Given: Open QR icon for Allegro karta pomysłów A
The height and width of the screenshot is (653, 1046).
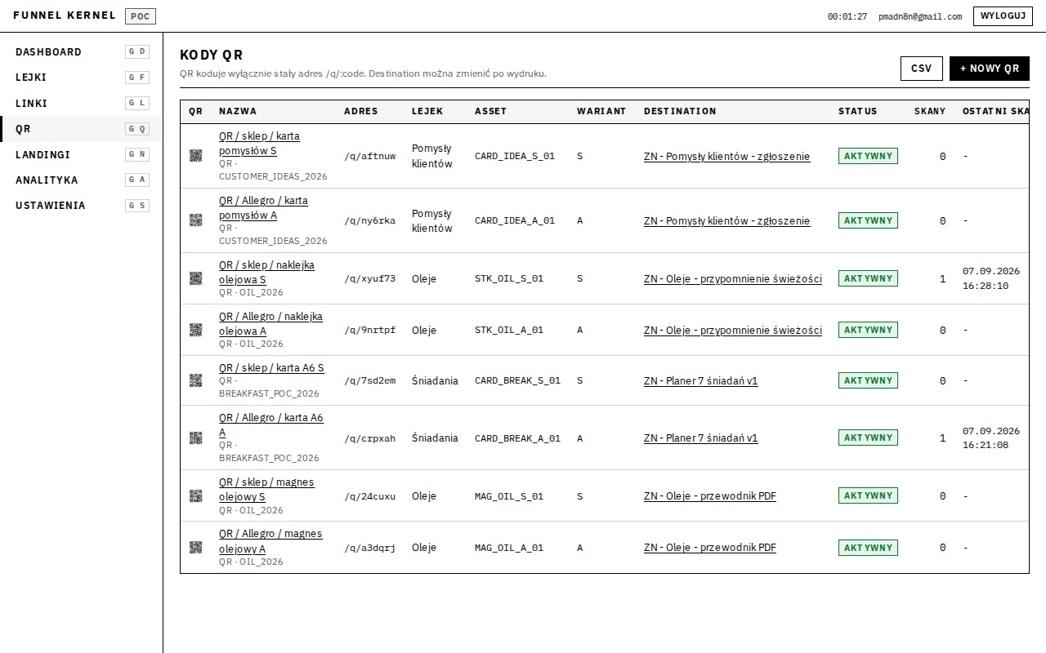Looking at the screenshot, I should coord(195,220).
